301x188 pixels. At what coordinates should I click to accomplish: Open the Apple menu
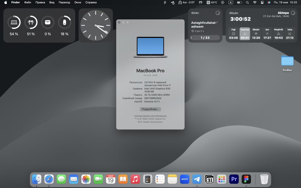click(x=5, y=2)
